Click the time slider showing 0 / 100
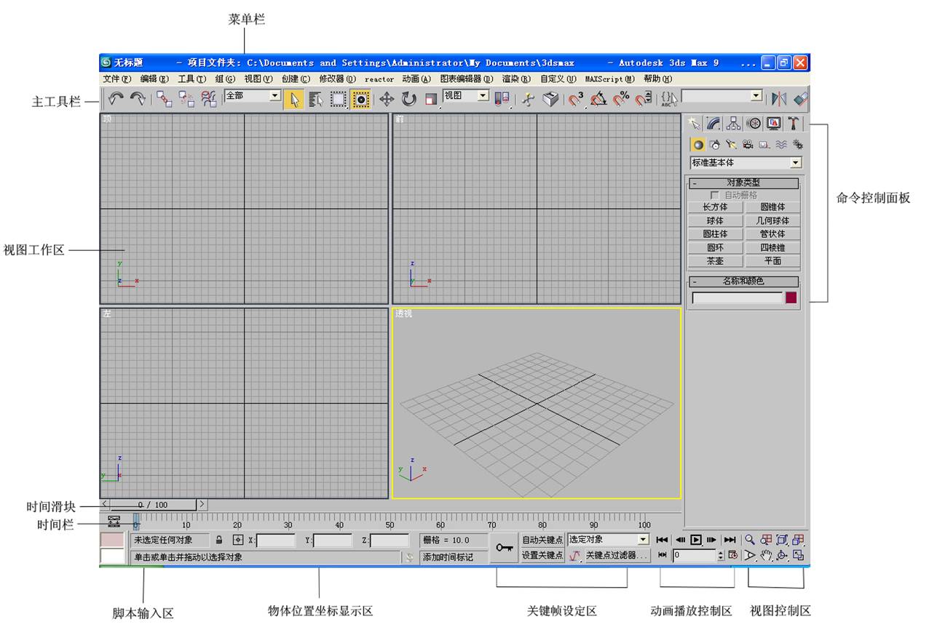This screenshot has height=635, width=929. pos(152,505)
